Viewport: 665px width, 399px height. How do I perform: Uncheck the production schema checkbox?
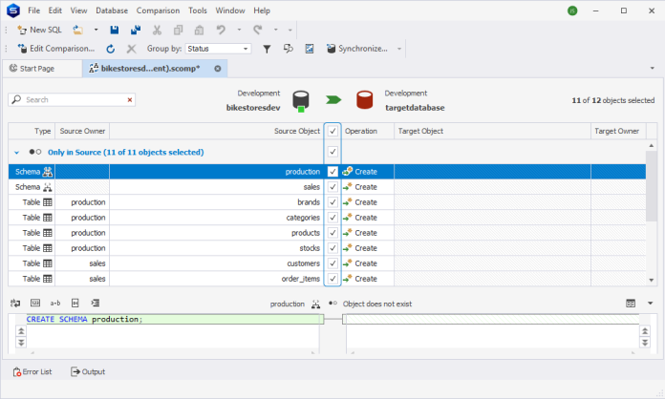332,172
